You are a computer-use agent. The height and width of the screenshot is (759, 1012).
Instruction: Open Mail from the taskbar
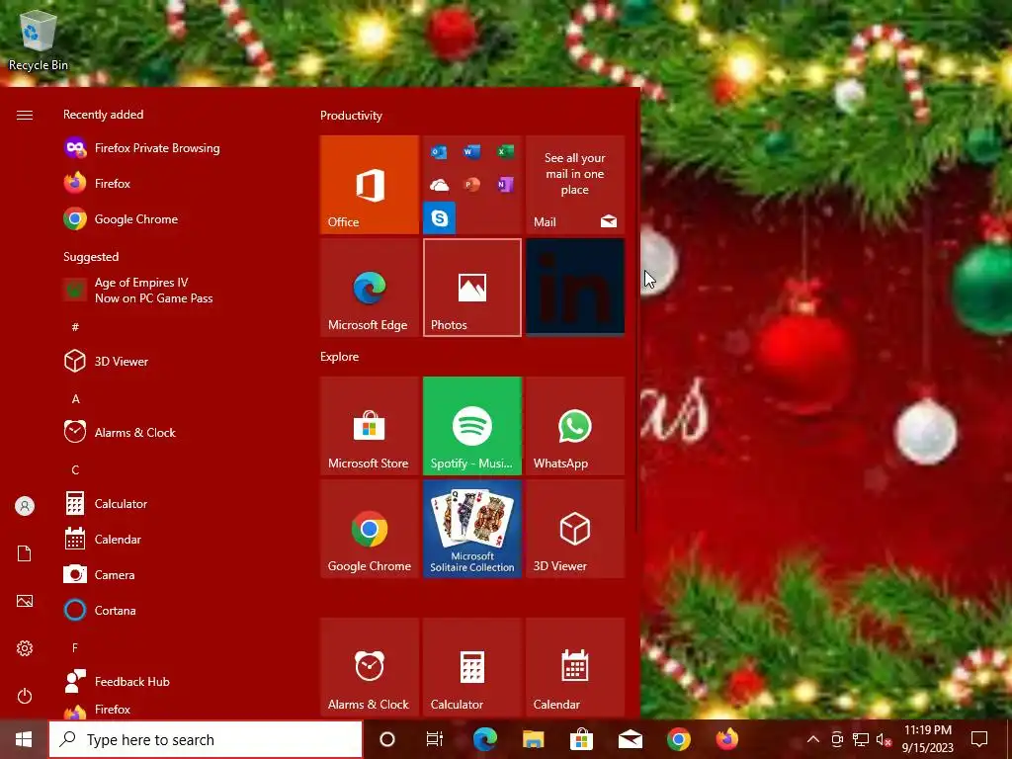click(630, 739)
